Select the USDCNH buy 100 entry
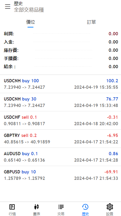121x216 pixels. point(60,84)
